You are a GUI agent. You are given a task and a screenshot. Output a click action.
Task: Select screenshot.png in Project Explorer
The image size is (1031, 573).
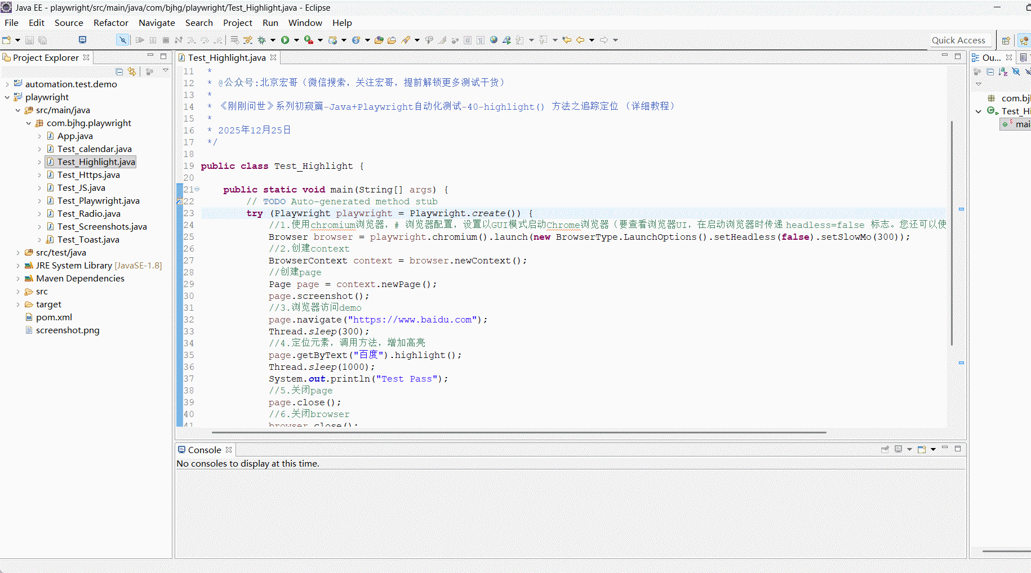[68, 330]
